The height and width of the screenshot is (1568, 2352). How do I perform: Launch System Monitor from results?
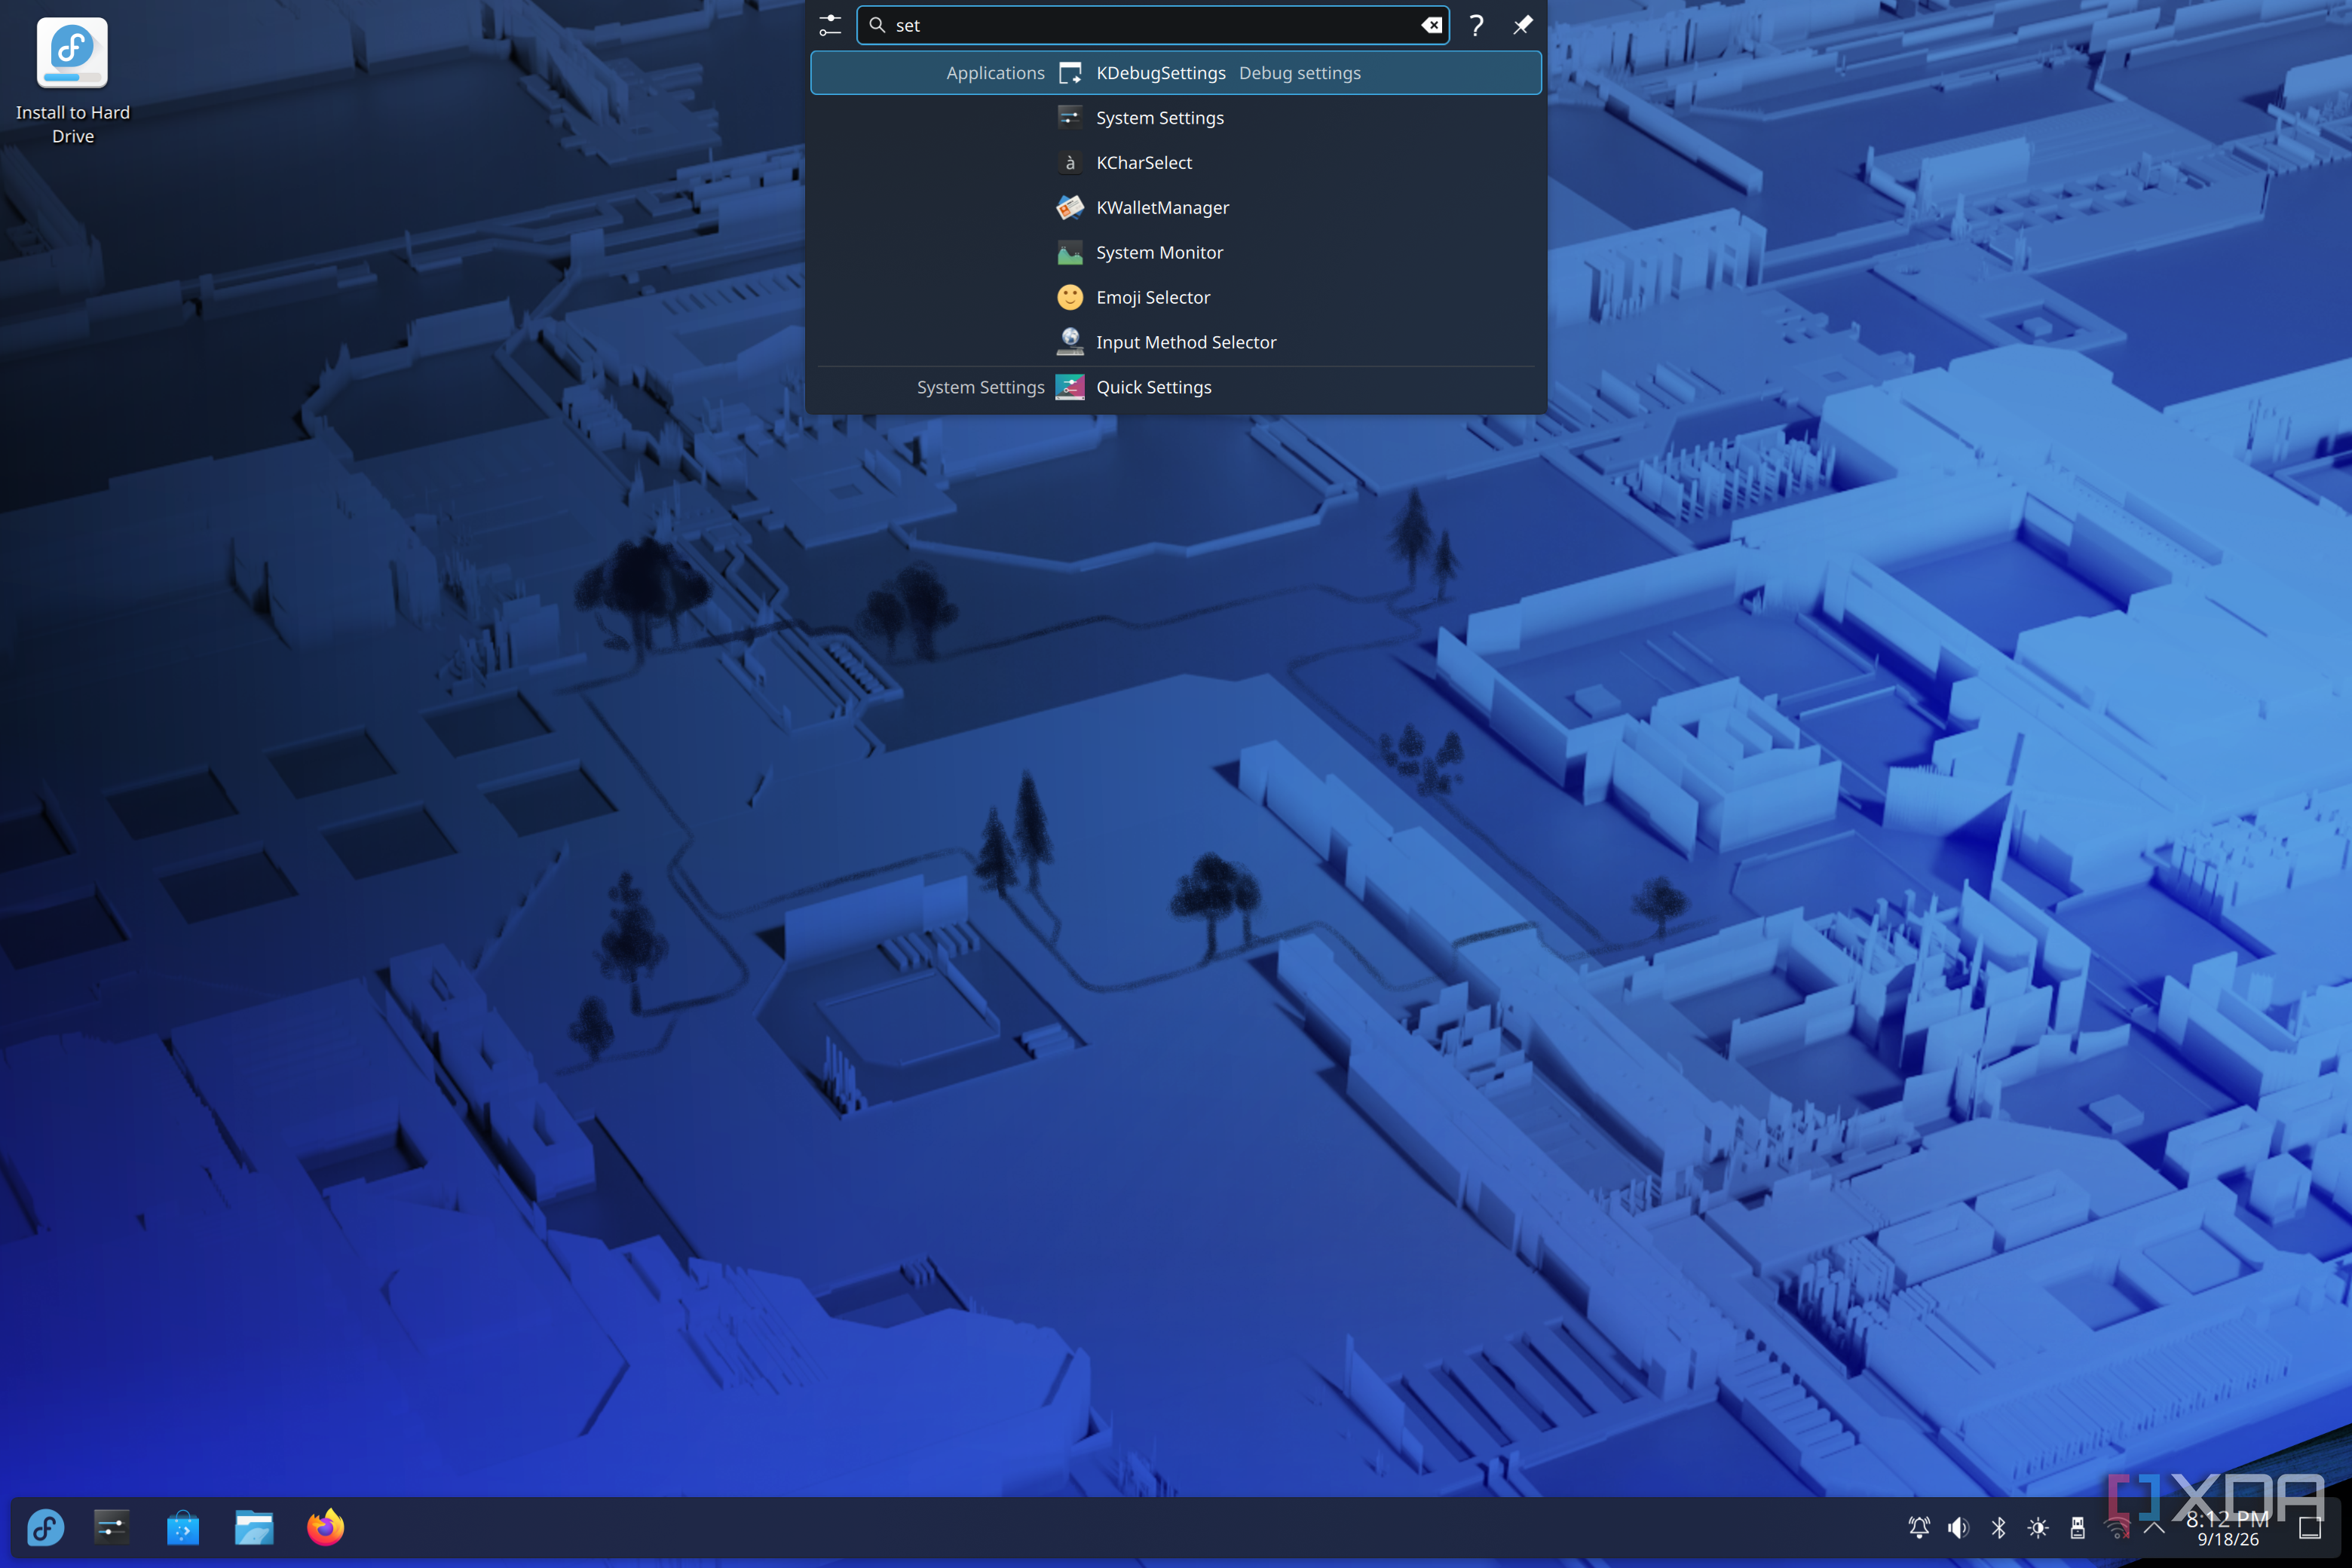[x=1175, y=253]
